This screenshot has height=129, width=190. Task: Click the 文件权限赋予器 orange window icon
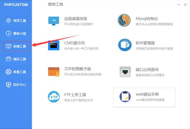54,72
